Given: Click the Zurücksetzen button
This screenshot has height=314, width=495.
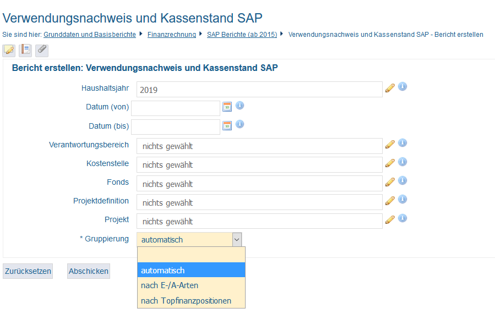Looking at the screenshot, I should tap(28, 271).
